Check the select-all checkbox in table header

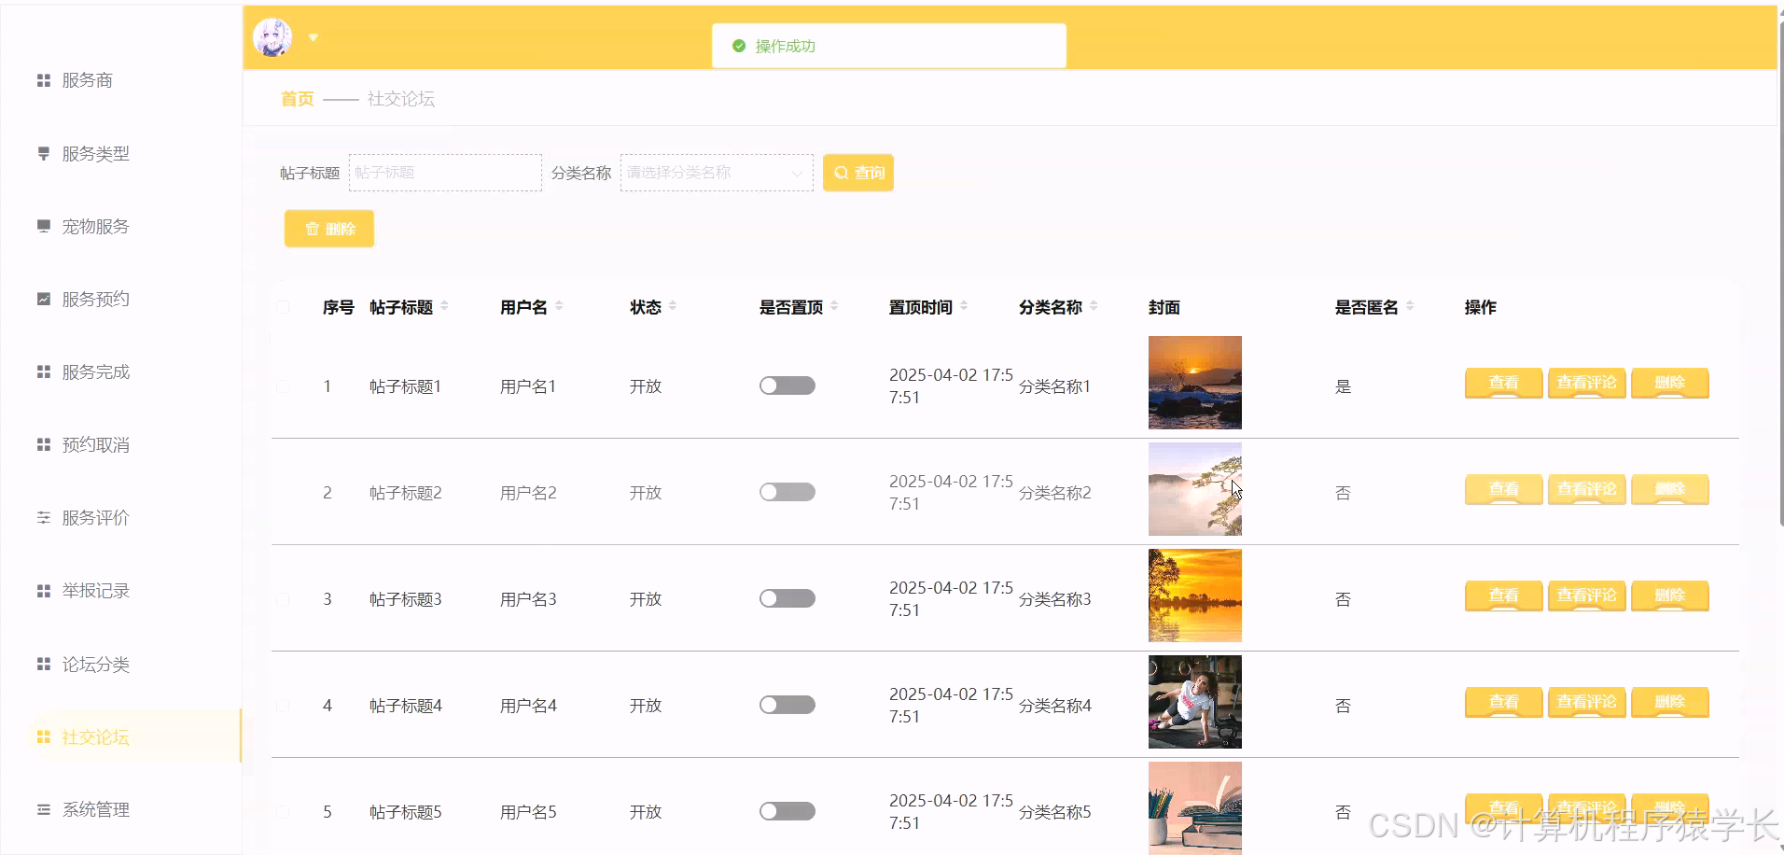coord(283,307)
